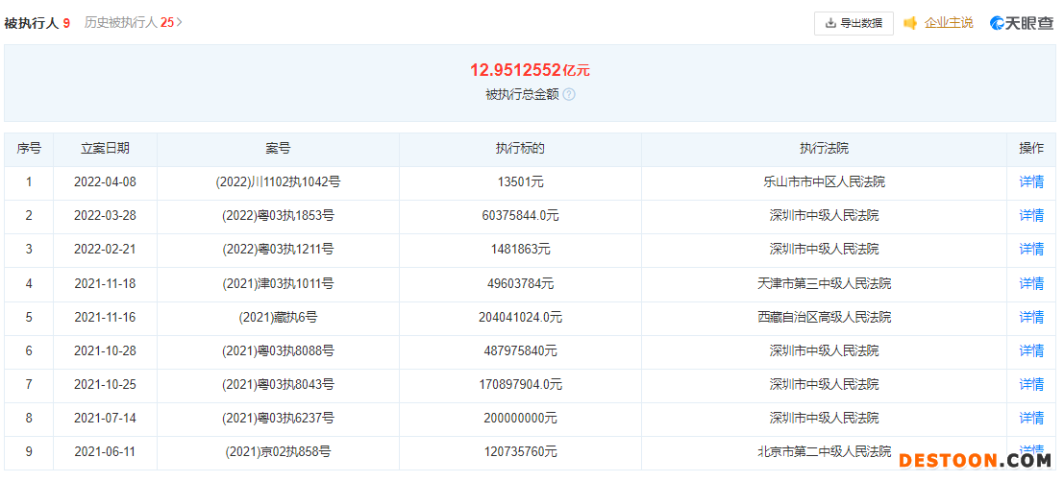The height and width of the screenshot is (482, 1064).
Task: Click the help question mark beside 被执行总金额
Action: click(569, 95)
